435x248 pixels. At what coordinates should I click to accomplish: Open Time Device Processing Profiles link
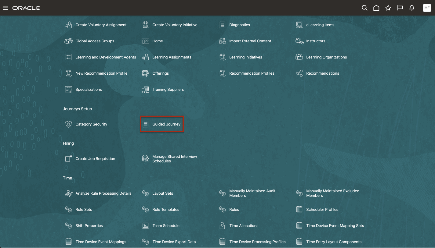pos(257,242)
